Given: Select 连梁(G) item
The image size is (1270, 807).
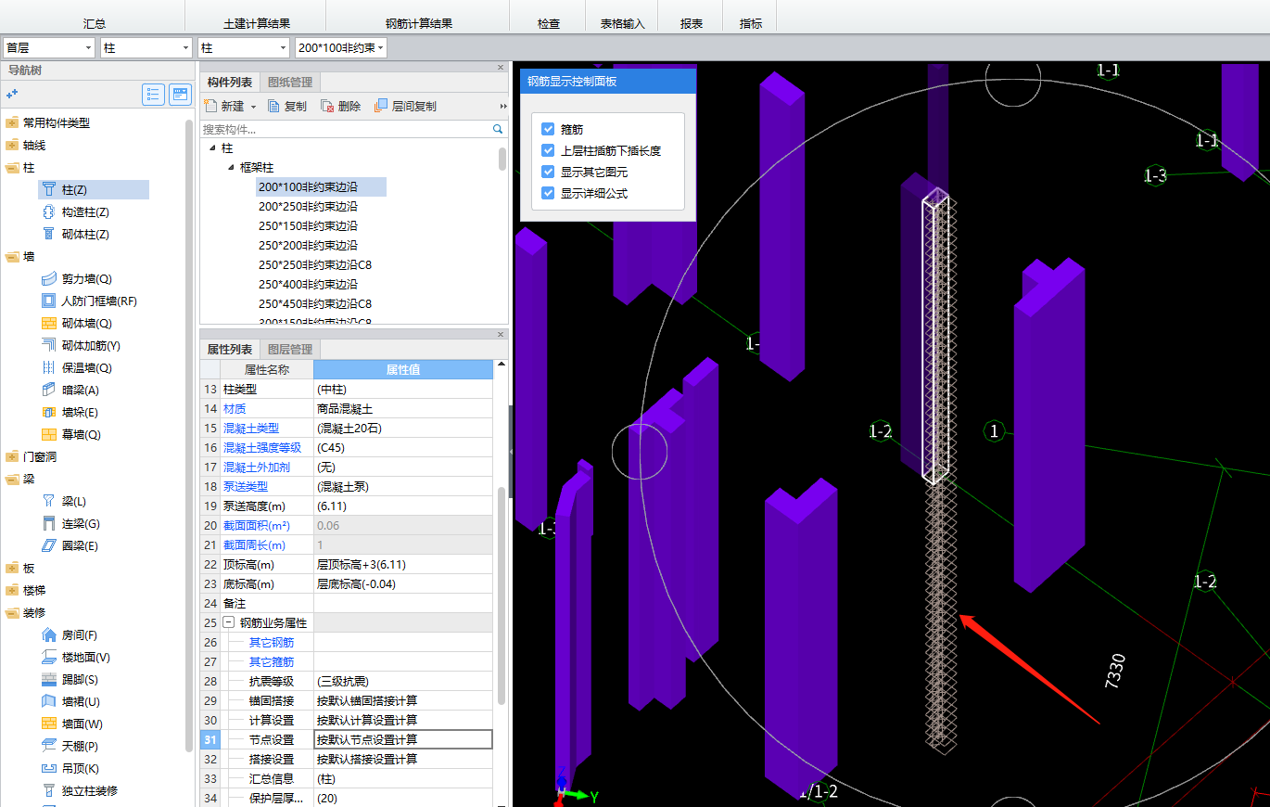Looking at the screenshot, I should 80,524.
